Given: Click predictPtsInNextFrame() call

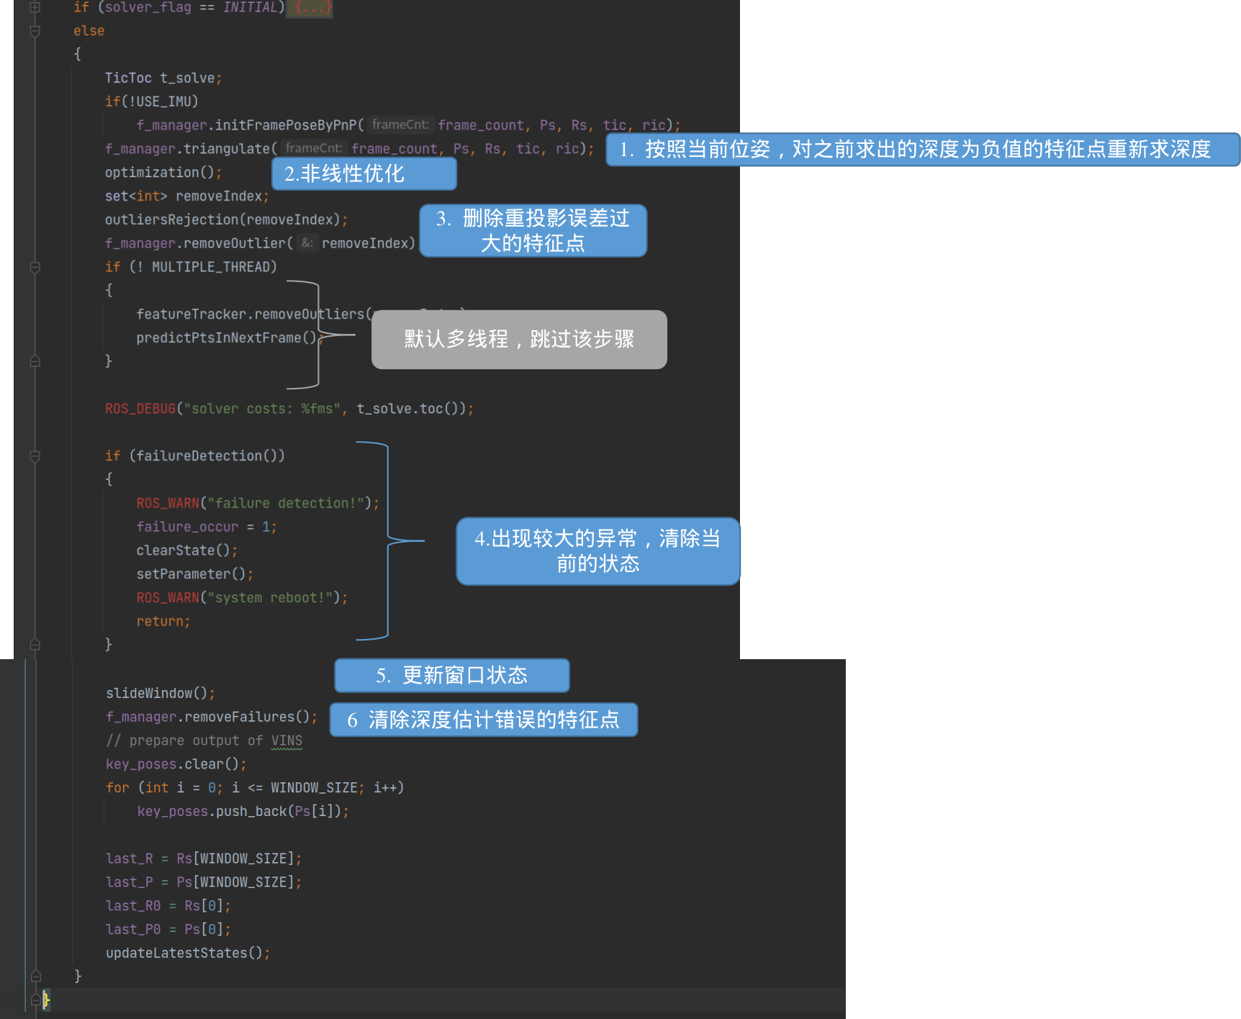Looking at the screenshot, I should point(226,338).
